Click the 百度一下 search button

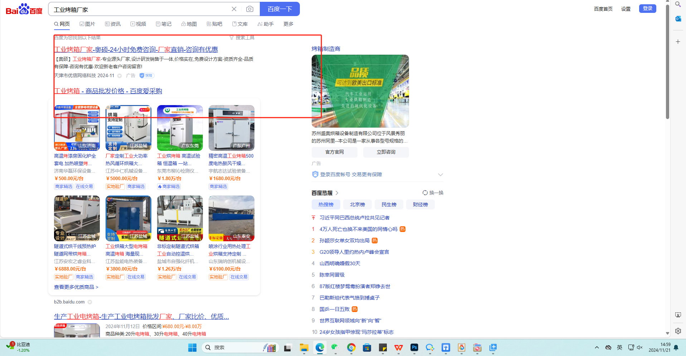tap(280, 9)
